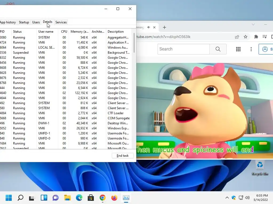Viewport: 273px width, 204px height.
Task: Select Chrome process using 59,500 K
Action: tap(66, 58)
